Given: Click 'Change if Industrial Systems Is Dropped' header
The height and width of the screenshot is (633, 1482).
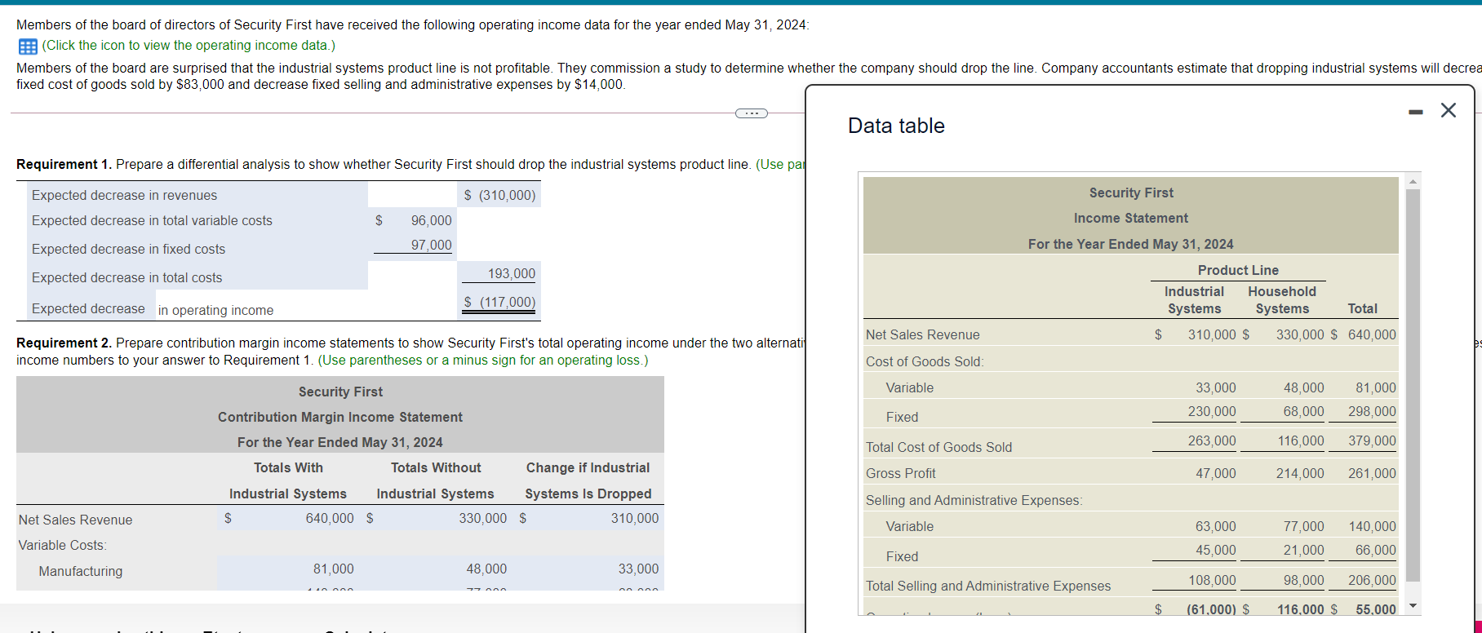Looking at the screenshot, I should tap(588, 480).
